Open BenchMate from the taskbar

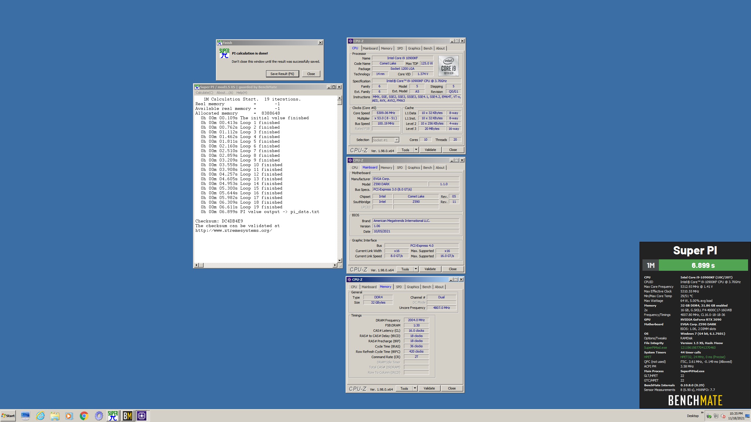click(127, 416)
